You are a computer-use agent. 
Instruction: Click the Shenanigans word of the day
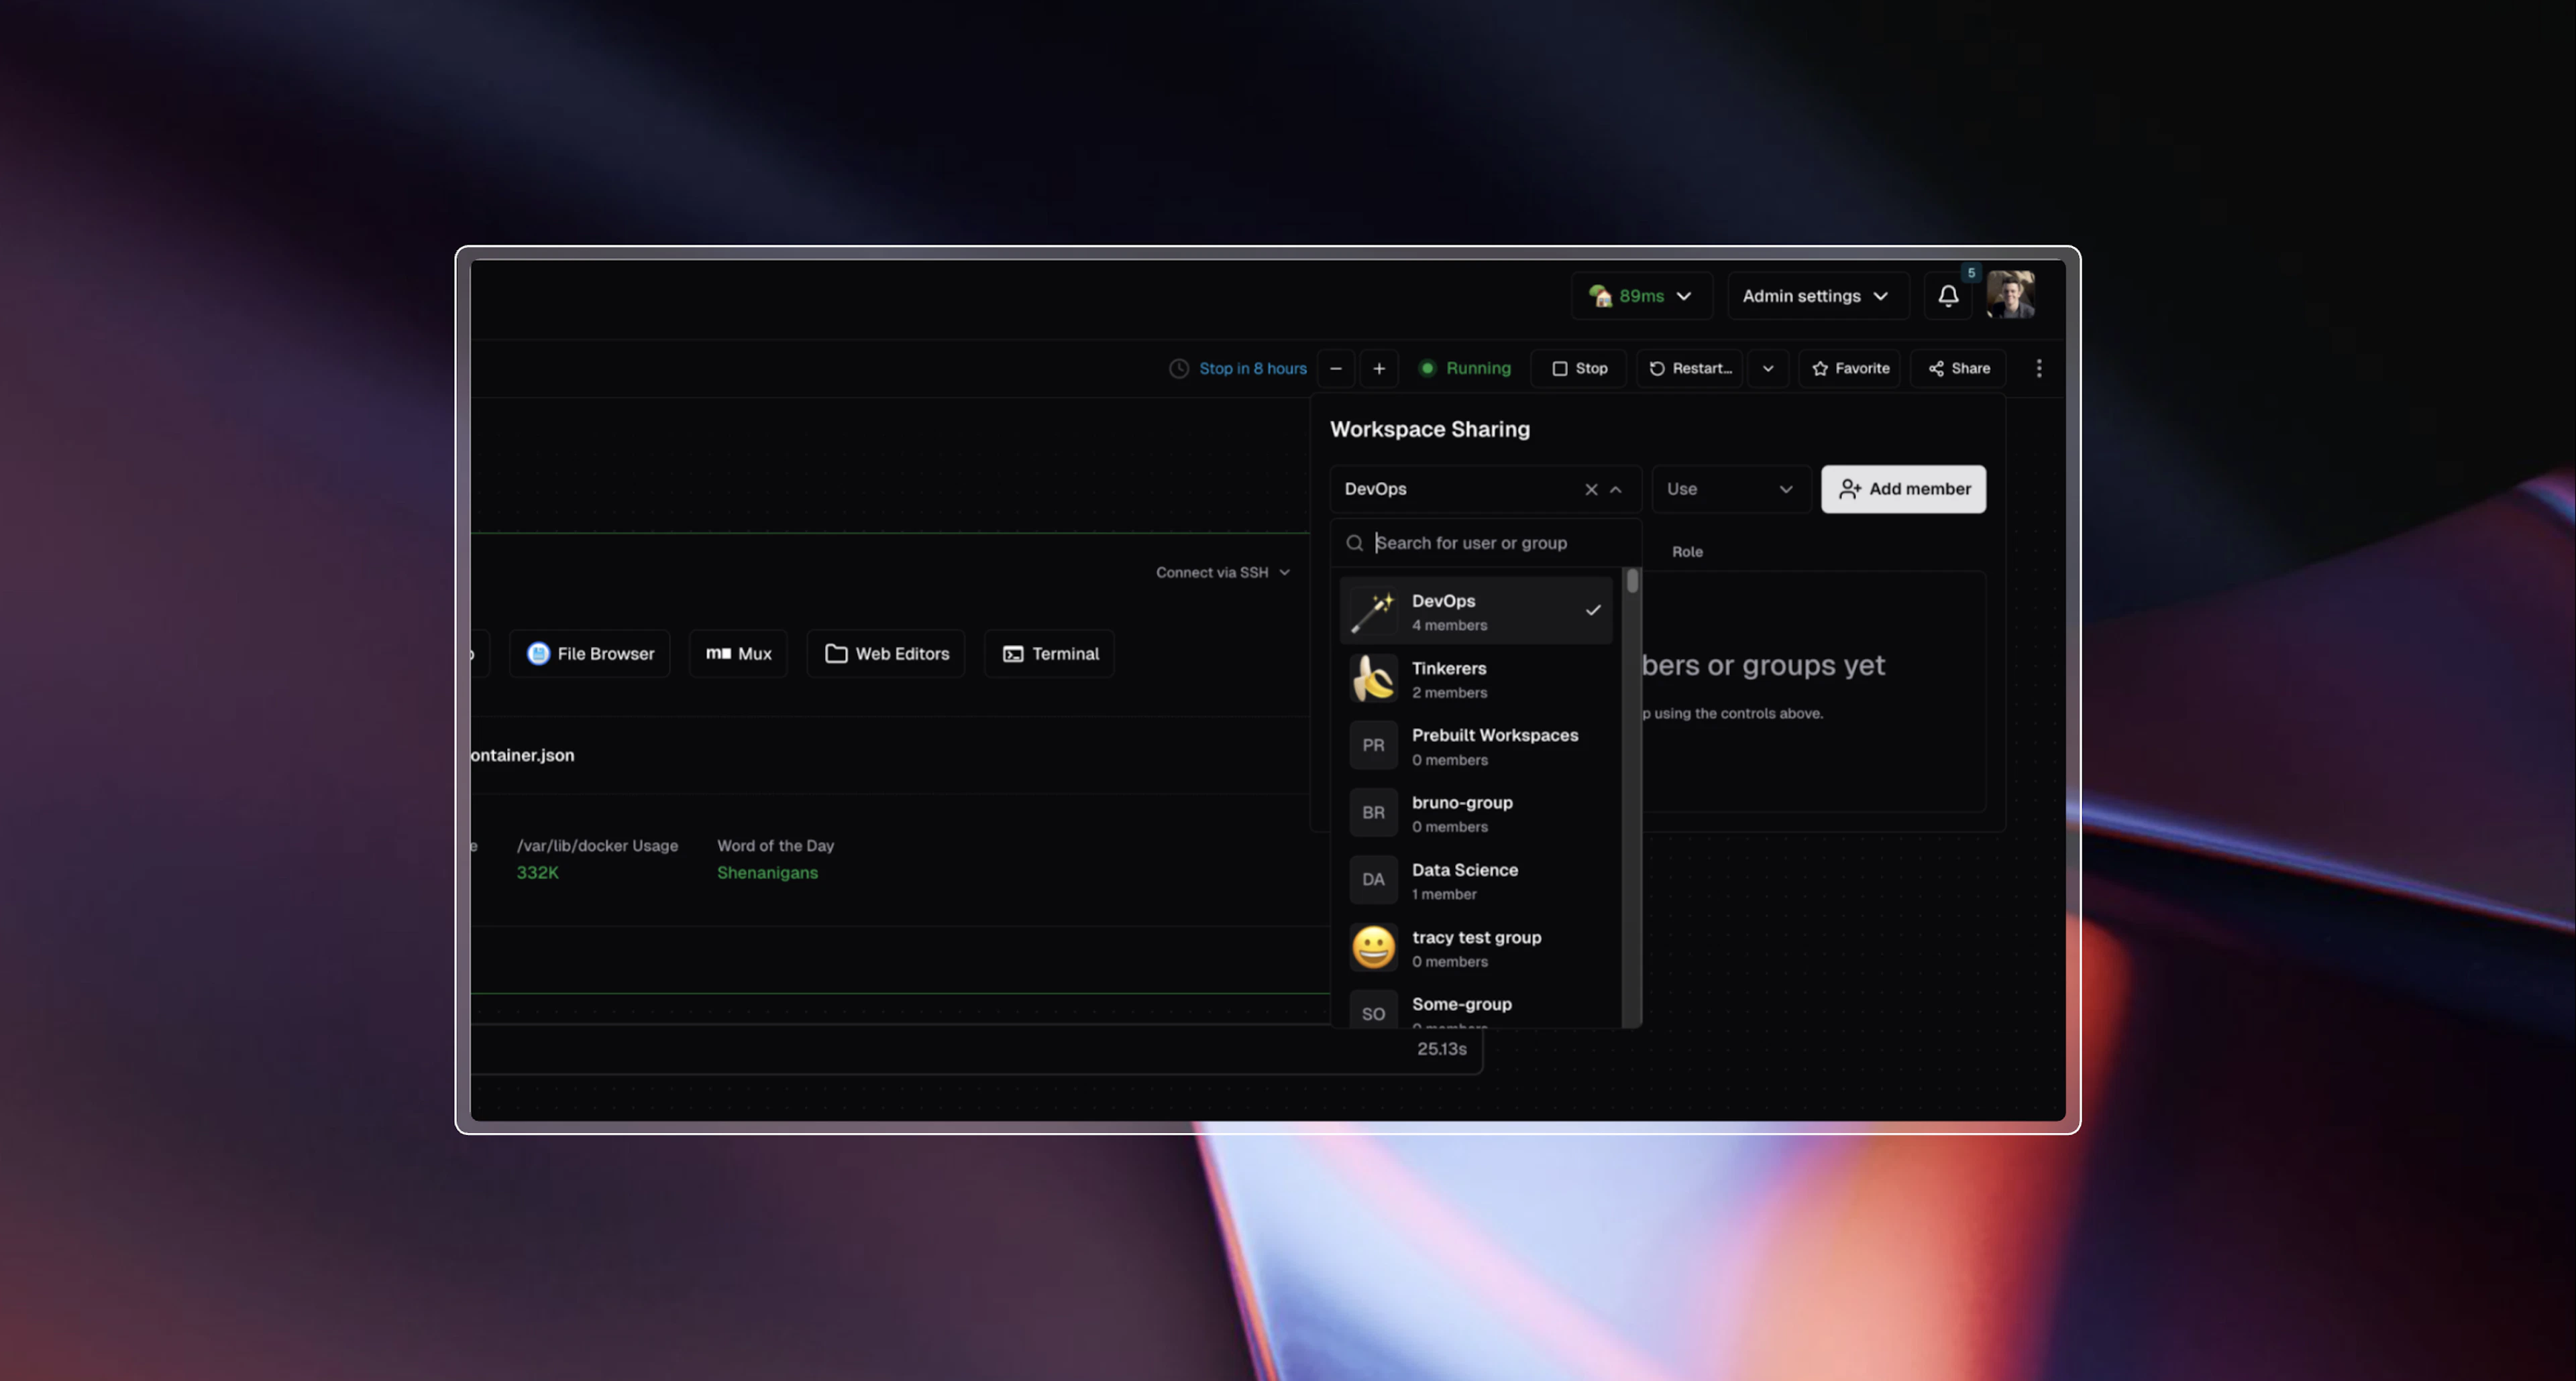pyautogui.click(x=767, y=874)
